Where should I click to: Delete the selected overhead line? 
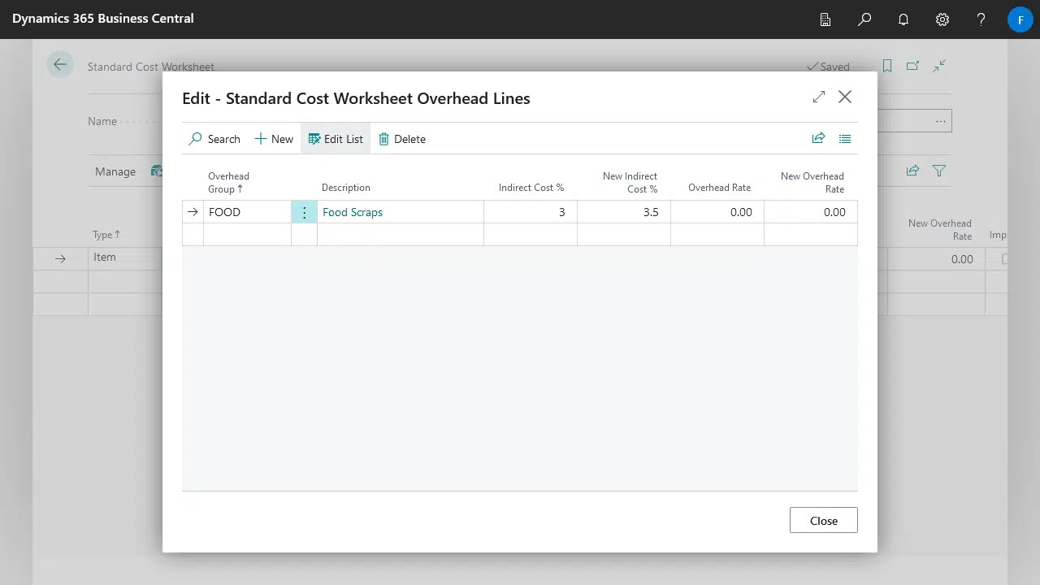(402, 139)
